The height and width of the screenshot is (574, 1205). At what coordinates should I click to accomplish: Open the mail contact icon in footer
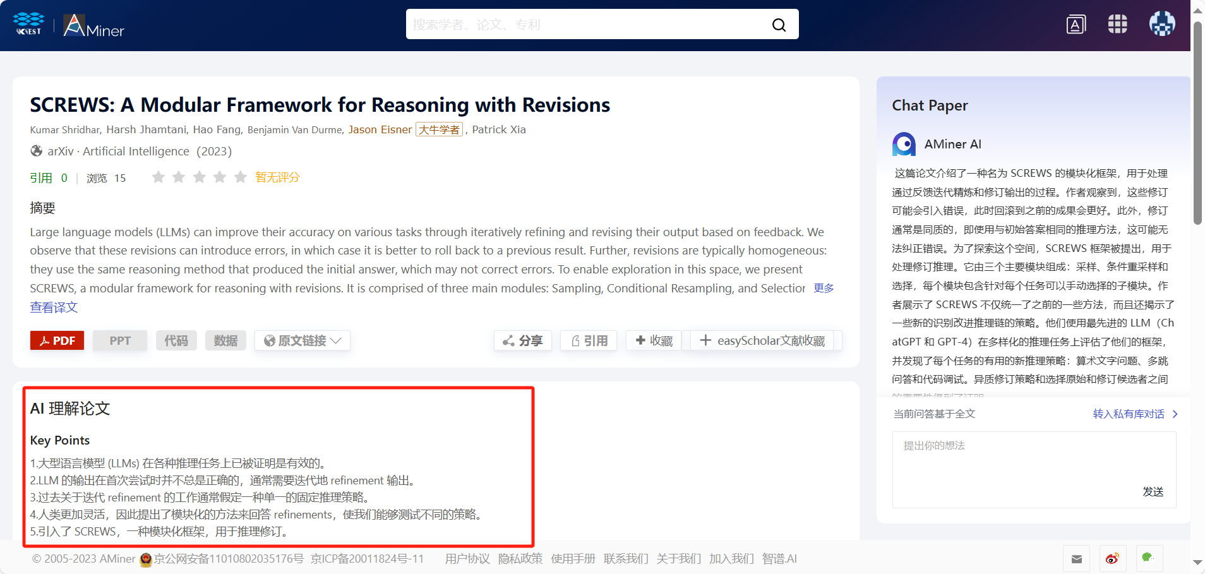tap(1077, 559)
